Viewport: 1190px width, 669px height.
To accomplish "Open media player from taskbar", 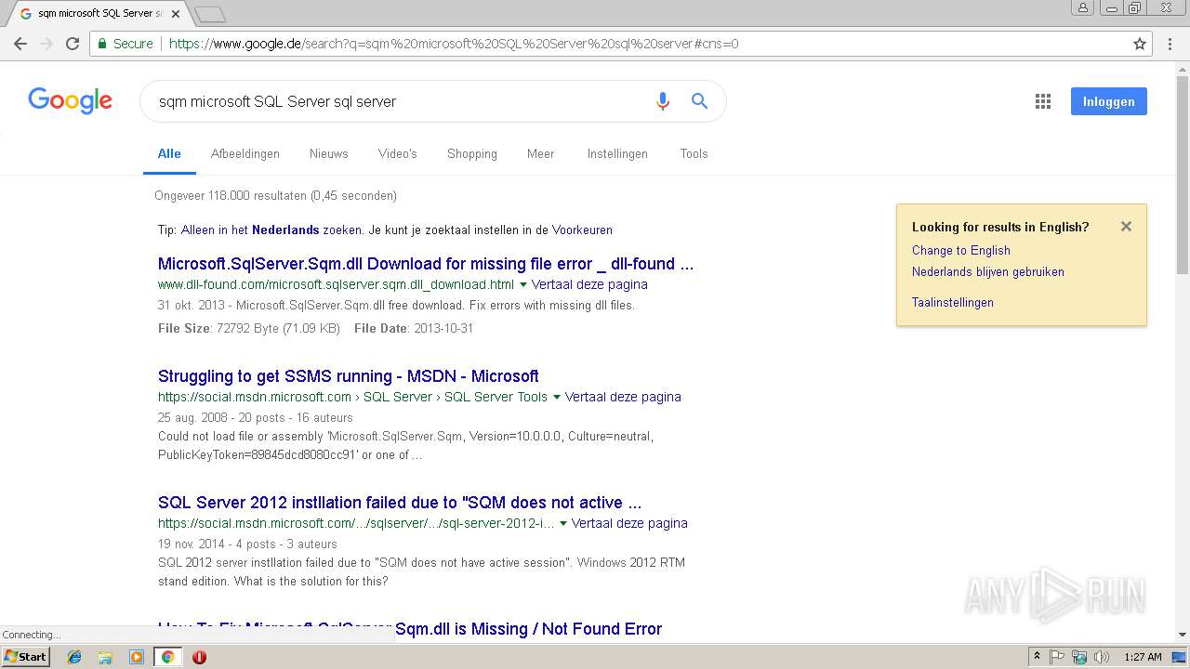I will [x=137, y=657].
